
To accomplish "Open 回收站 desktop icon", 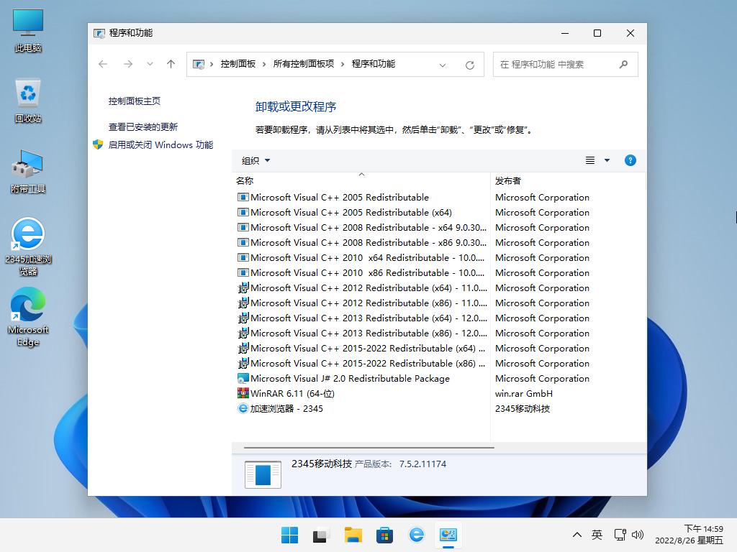I will 28,101.
